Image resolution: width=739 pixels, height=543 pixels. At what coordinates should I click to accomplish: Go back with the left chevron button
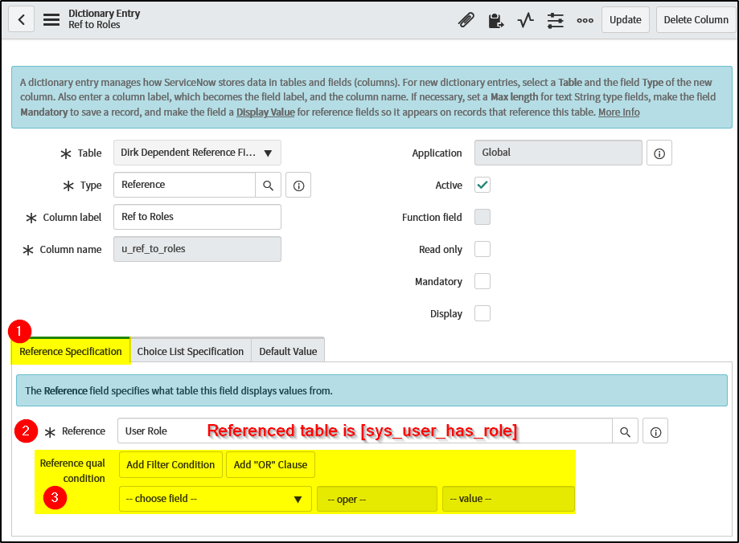(x=21, y=20)
